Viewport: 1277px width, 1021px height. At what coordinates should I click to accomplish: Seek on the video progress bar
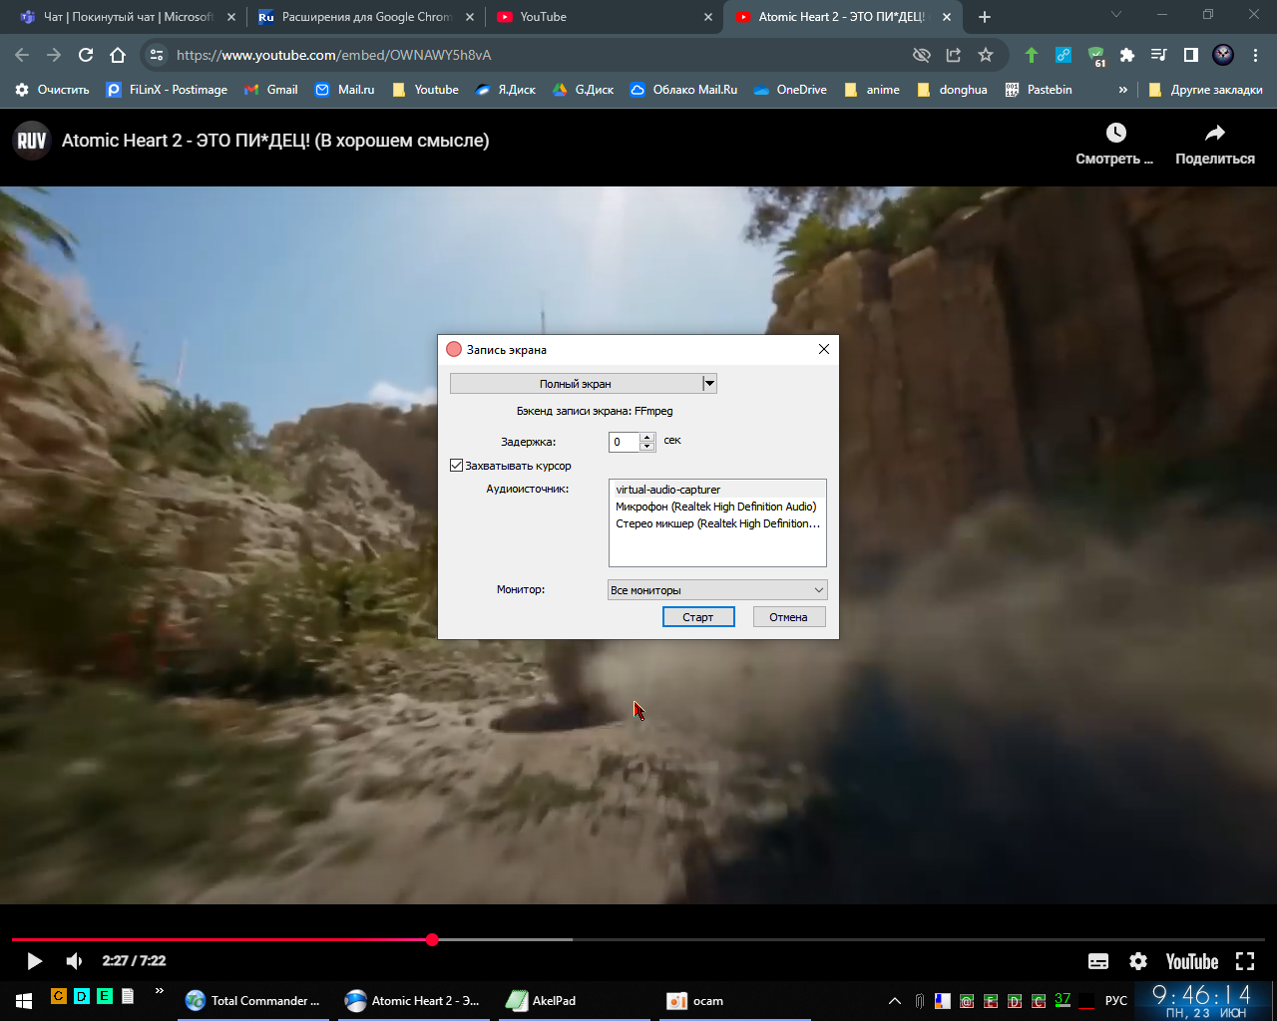pos(638,939)
